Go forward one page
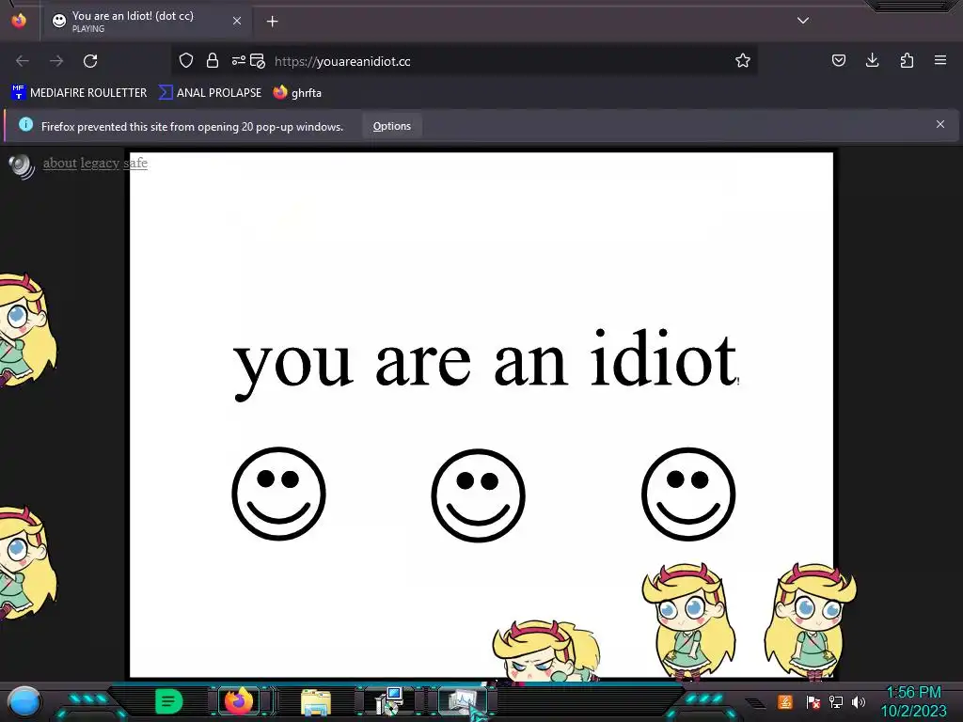 point(56,61)
